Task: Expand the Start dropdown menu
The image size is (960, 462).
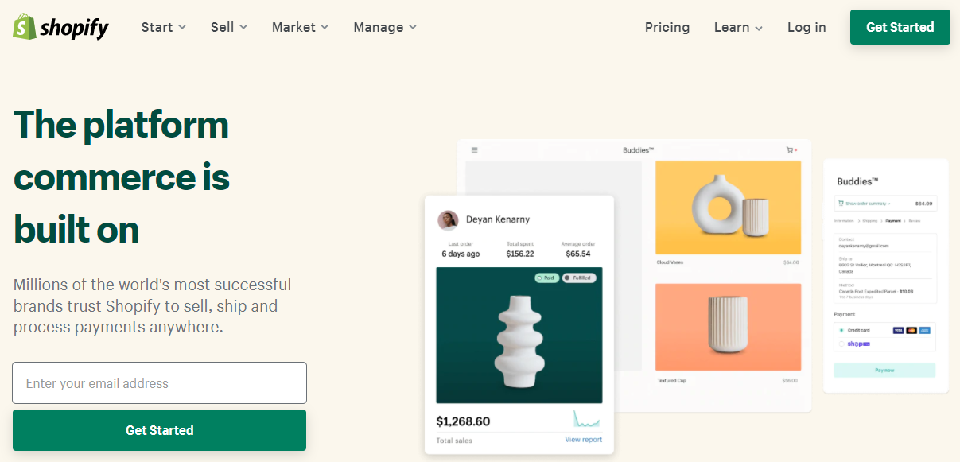Action: (x=164, y=27)
